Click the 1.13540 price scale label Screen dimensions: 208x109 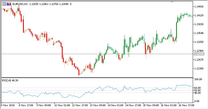[199, 33]
